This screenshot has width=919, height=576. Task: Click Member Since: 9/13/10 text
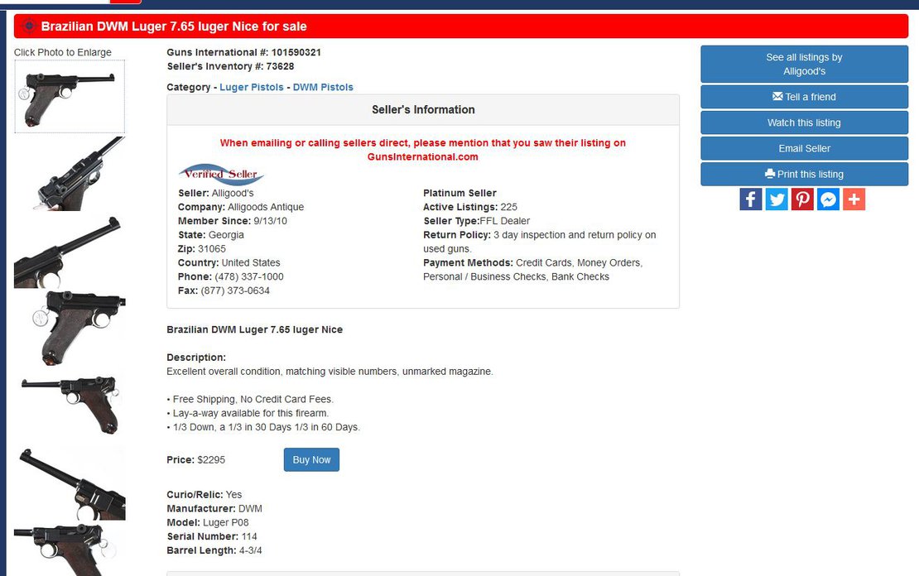[x=232, y=221]
